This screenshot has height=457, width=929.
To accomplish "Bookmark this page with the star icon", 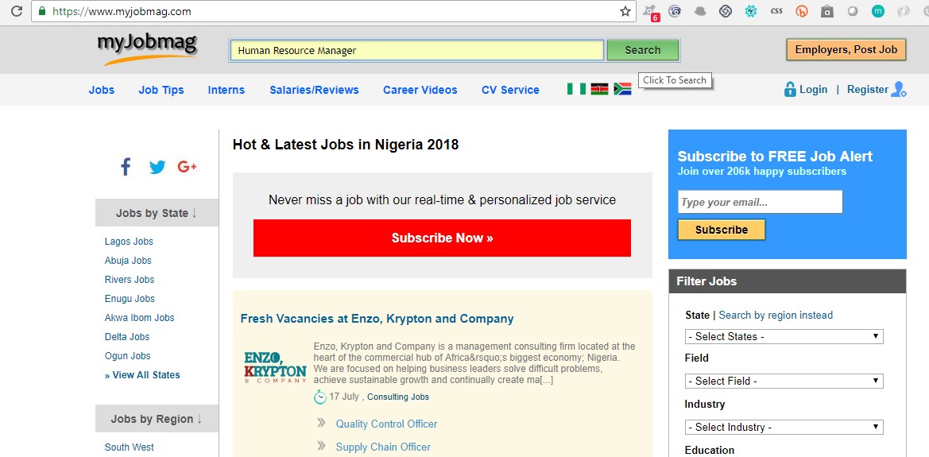I will pyautogui.click(x=625, y=10).
